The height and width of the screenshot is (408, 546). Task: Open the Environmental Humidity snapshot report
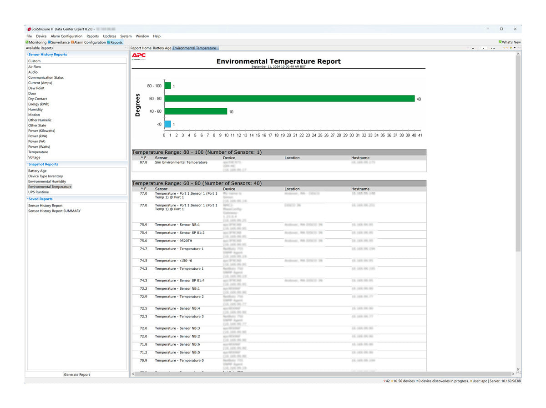click(47, 181)
